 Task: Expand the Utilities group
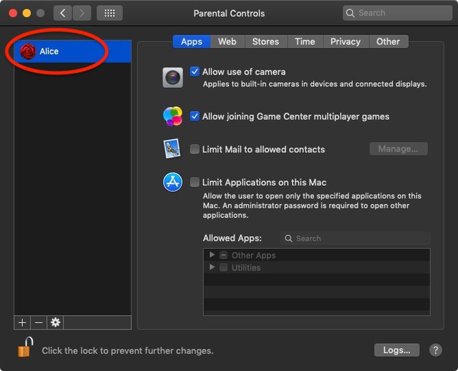click(x=211, y=267)
